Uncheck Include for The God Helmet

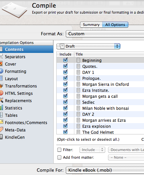65,132
